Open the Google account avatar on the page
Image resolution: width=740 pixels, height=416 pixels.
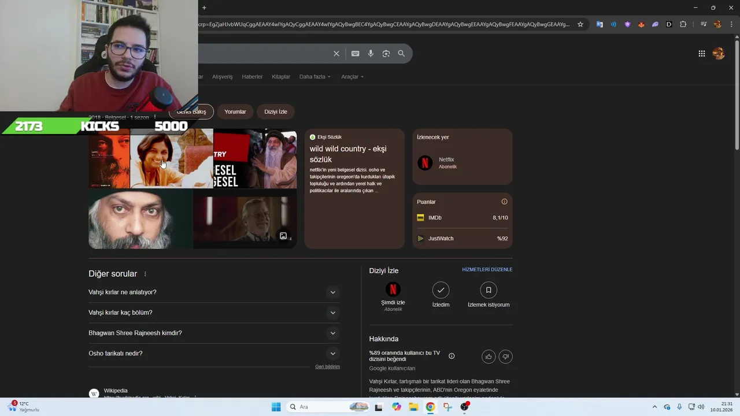pos(719,54)
